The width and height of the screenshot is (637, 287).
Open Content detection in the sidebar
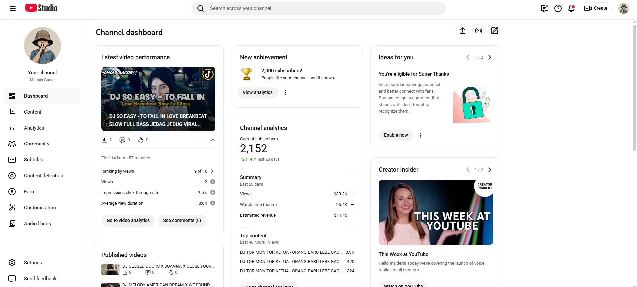(42, 176)
